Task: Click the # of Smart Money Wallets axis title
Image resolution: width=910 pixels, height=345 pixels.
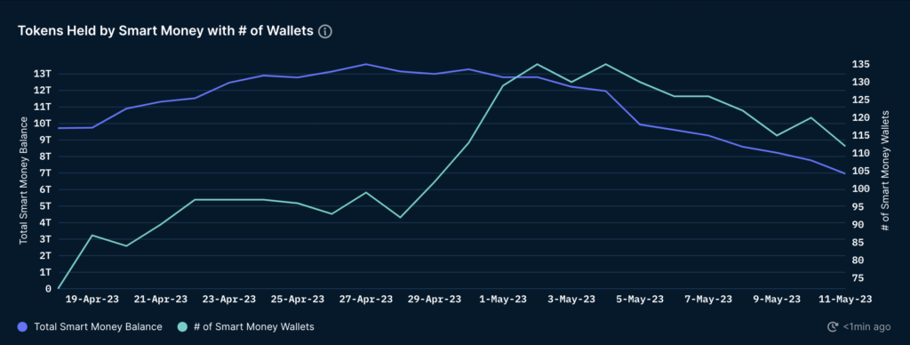Action: click(x=885, y=171)
